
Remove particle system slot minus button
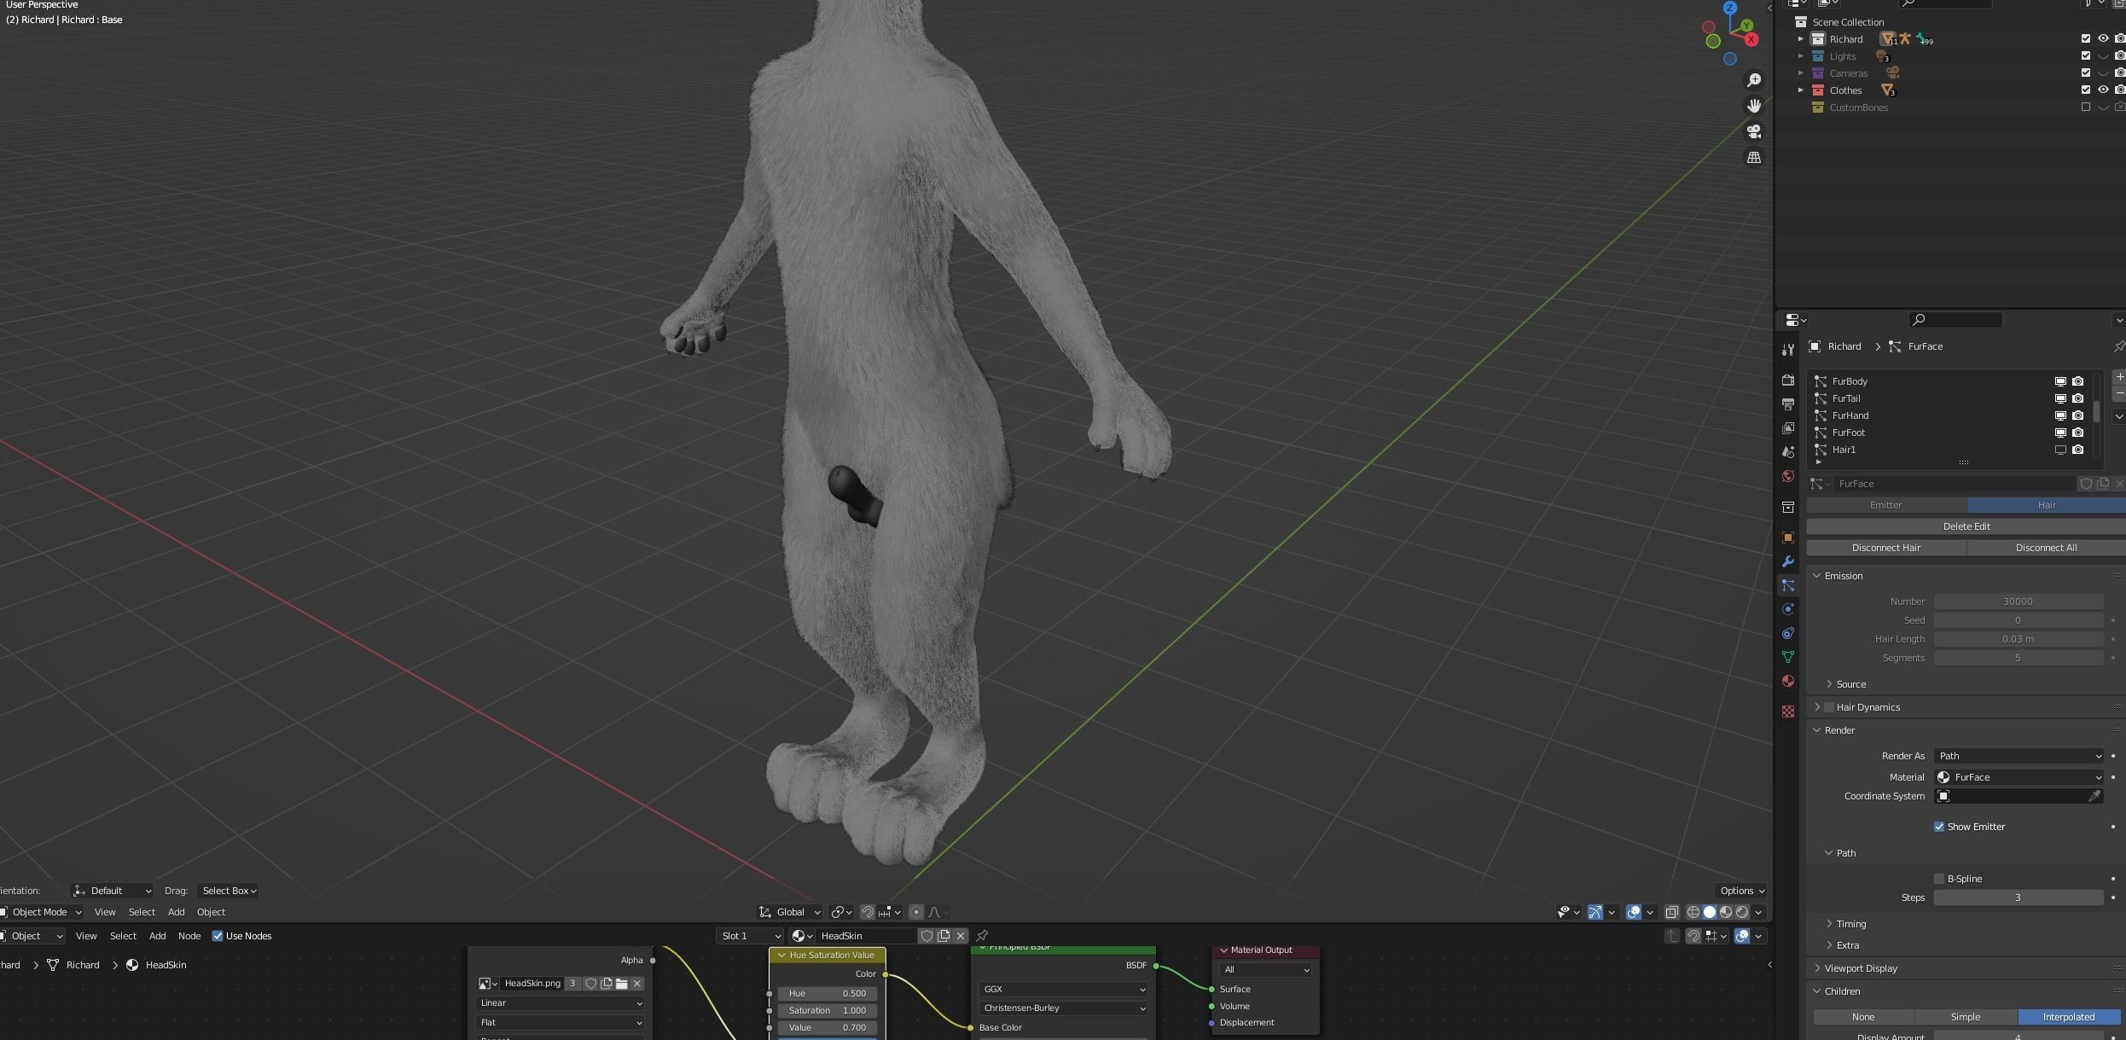[x=2119, y=393]
